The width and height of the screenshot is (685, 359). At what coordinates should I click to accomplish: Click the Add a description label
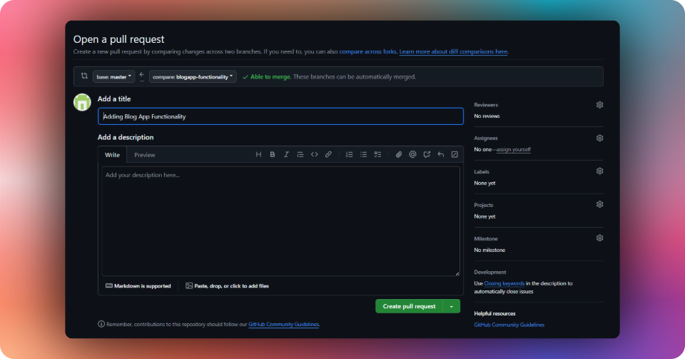[126, 137]
